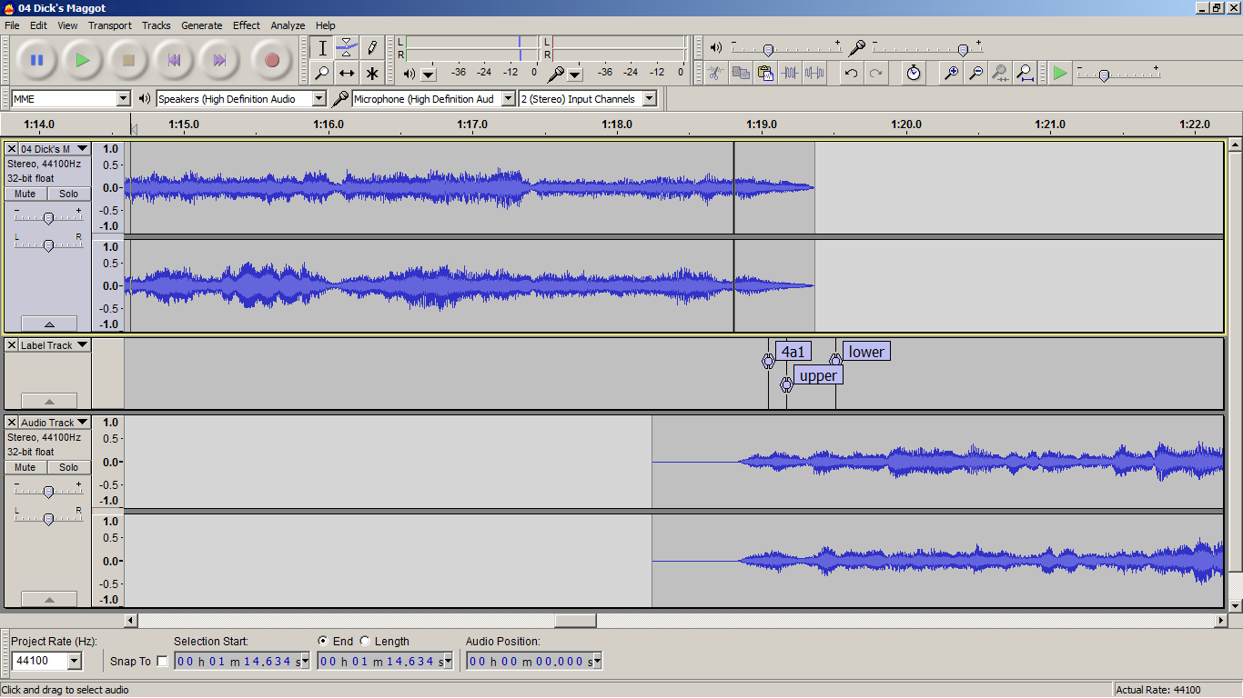Screen dimensions: 1243x698
Task: Select the Envelope tool
Action: coord(347,47)
